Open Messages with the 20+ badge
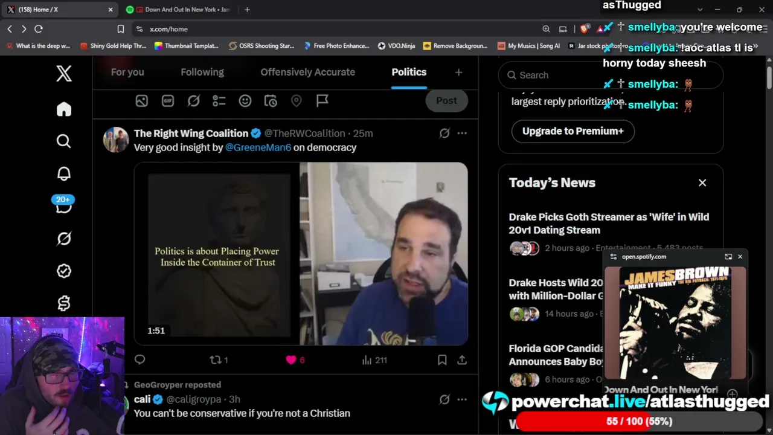The image size is (773, 435). click(63, 204)
